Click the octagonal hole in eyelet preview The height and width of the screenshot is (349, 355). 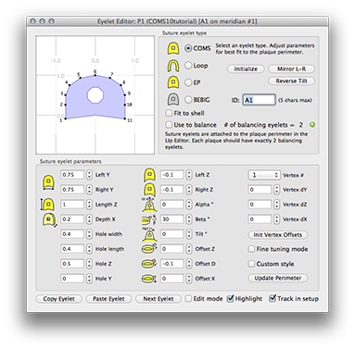95,95
